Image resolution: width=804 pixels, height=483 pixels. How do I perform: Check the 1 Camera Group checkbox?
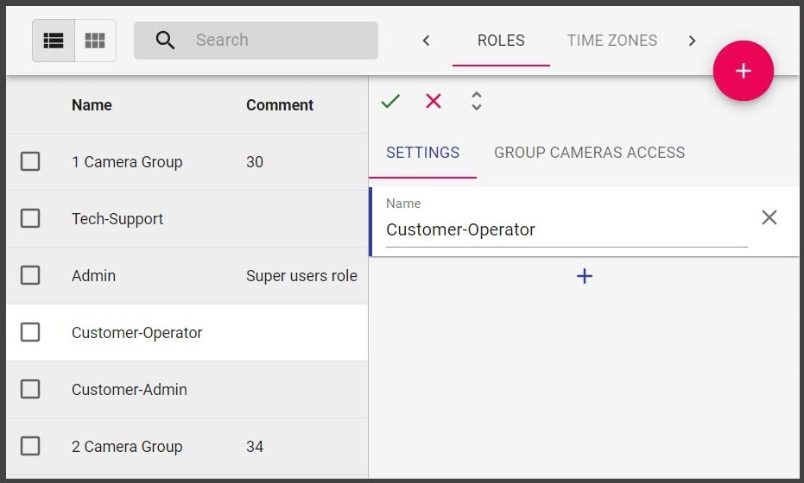click(30, 161)
